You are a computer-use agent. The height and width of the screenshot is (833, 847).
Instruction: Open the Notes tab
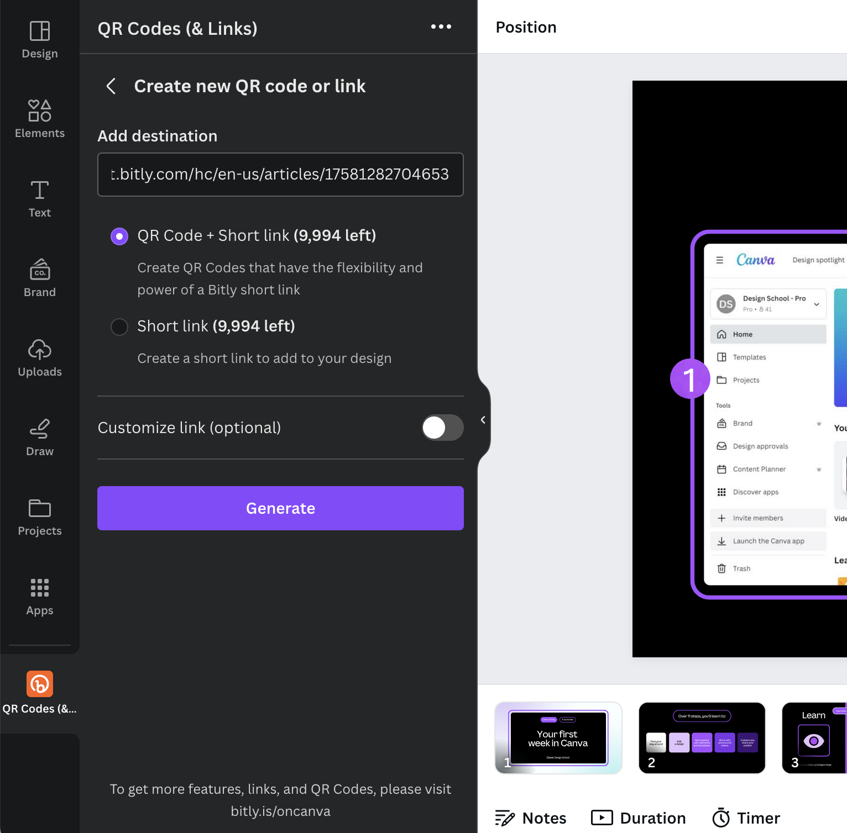click(x=531, y=818)
